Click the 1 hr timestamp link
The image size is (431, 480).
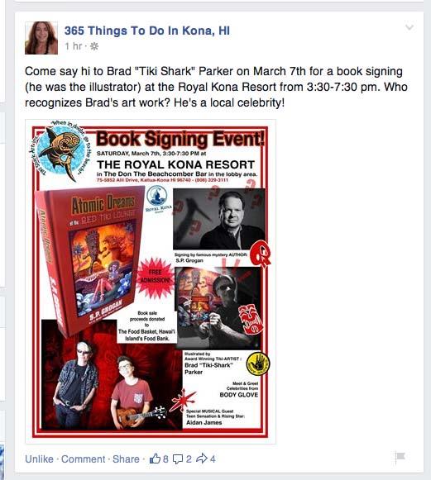(74, 46)
